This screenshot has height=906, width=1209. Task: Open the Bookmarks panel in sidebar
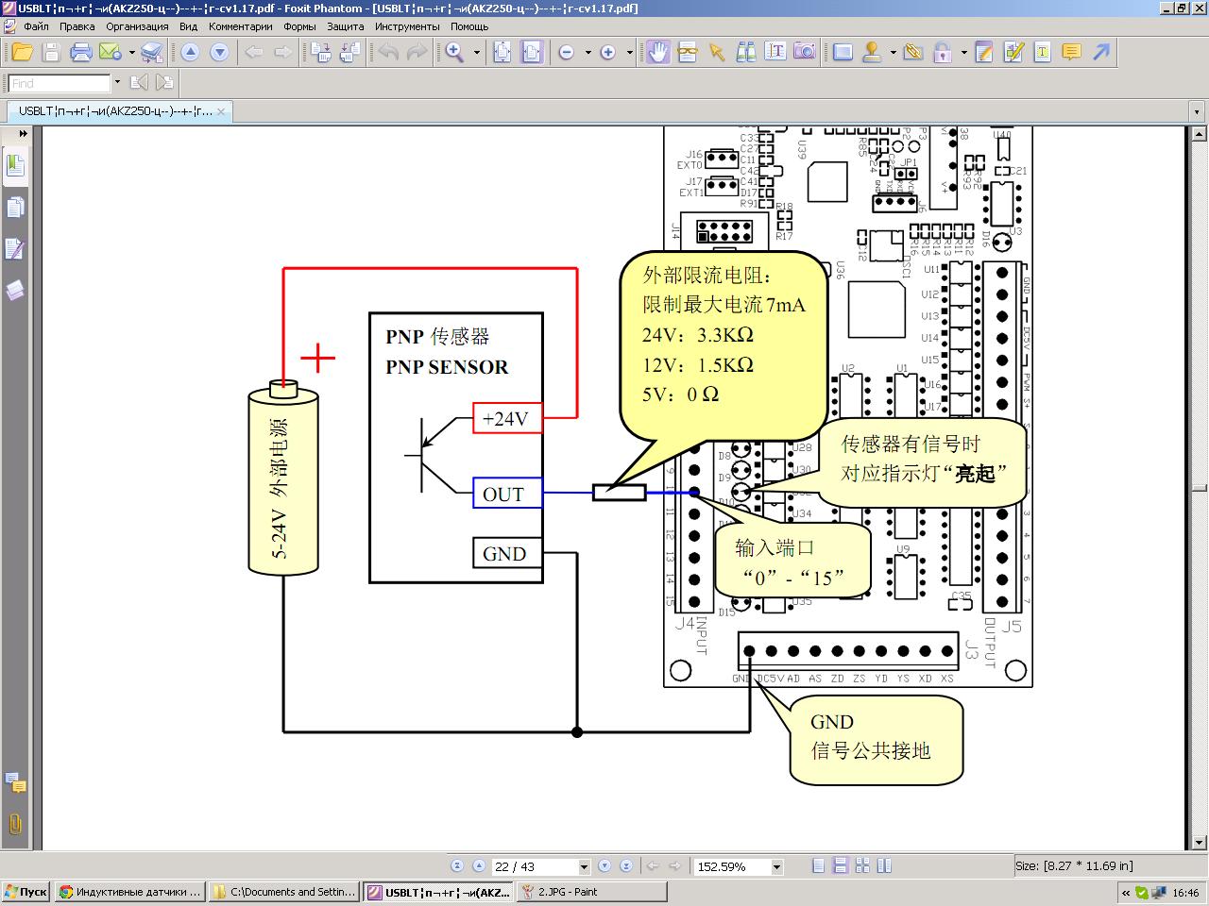(15, 165)
